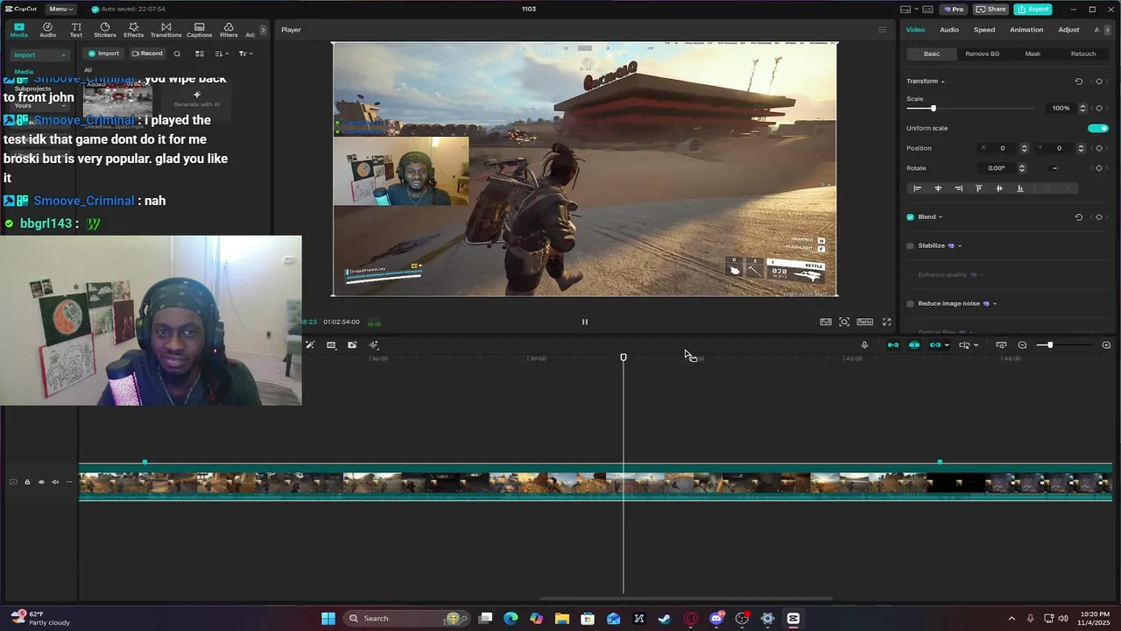Viewport: 1121px width, 631px height.
Task: Adjust the Scale slider
Action: click(x=934, y=108)
